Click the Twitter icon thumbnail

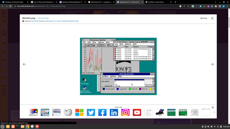91,112
